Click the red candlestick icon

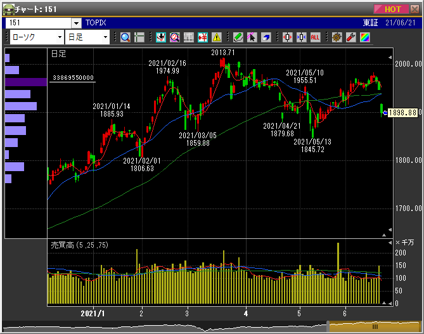[x=287, y=37]
